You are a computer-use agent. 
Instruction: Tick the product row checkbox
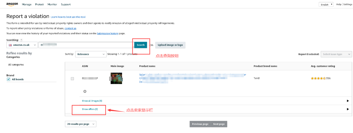(73, 79)
